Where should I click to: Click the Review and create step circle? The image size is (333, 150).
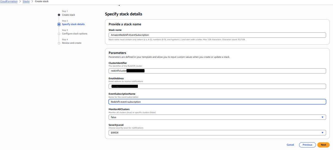pos(59,43)
